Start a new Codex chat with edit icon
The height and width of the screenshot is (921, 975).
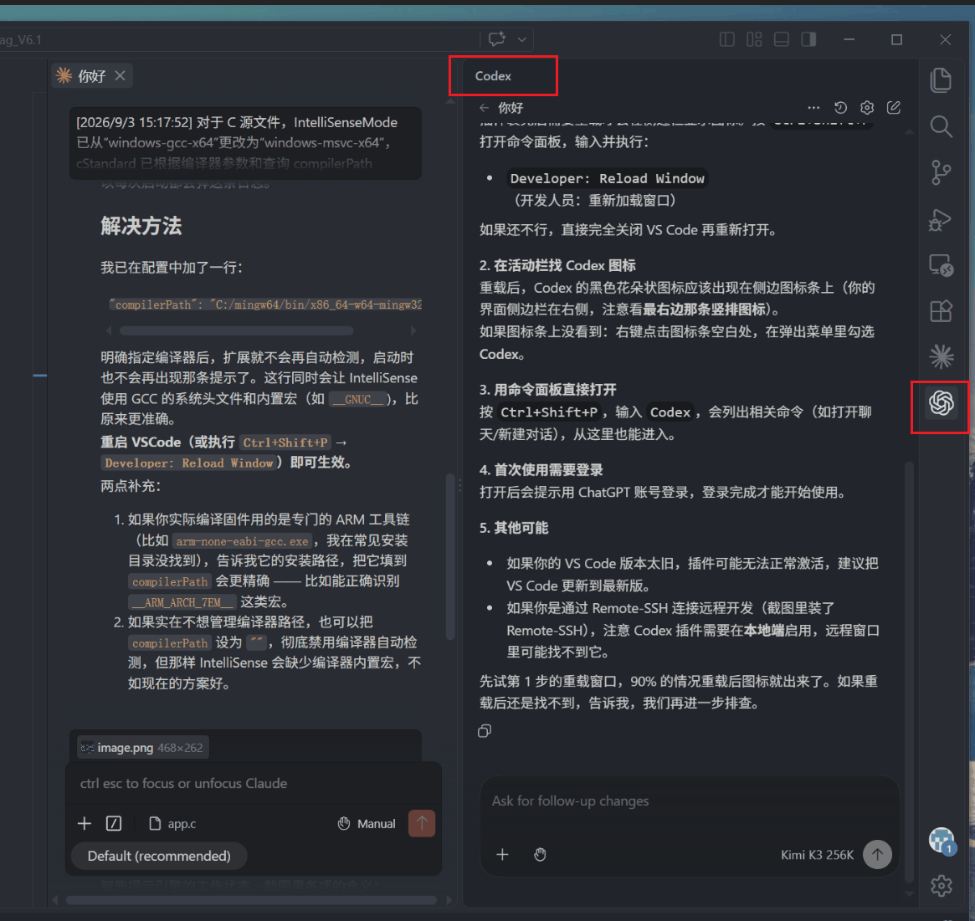click(894, 108)
